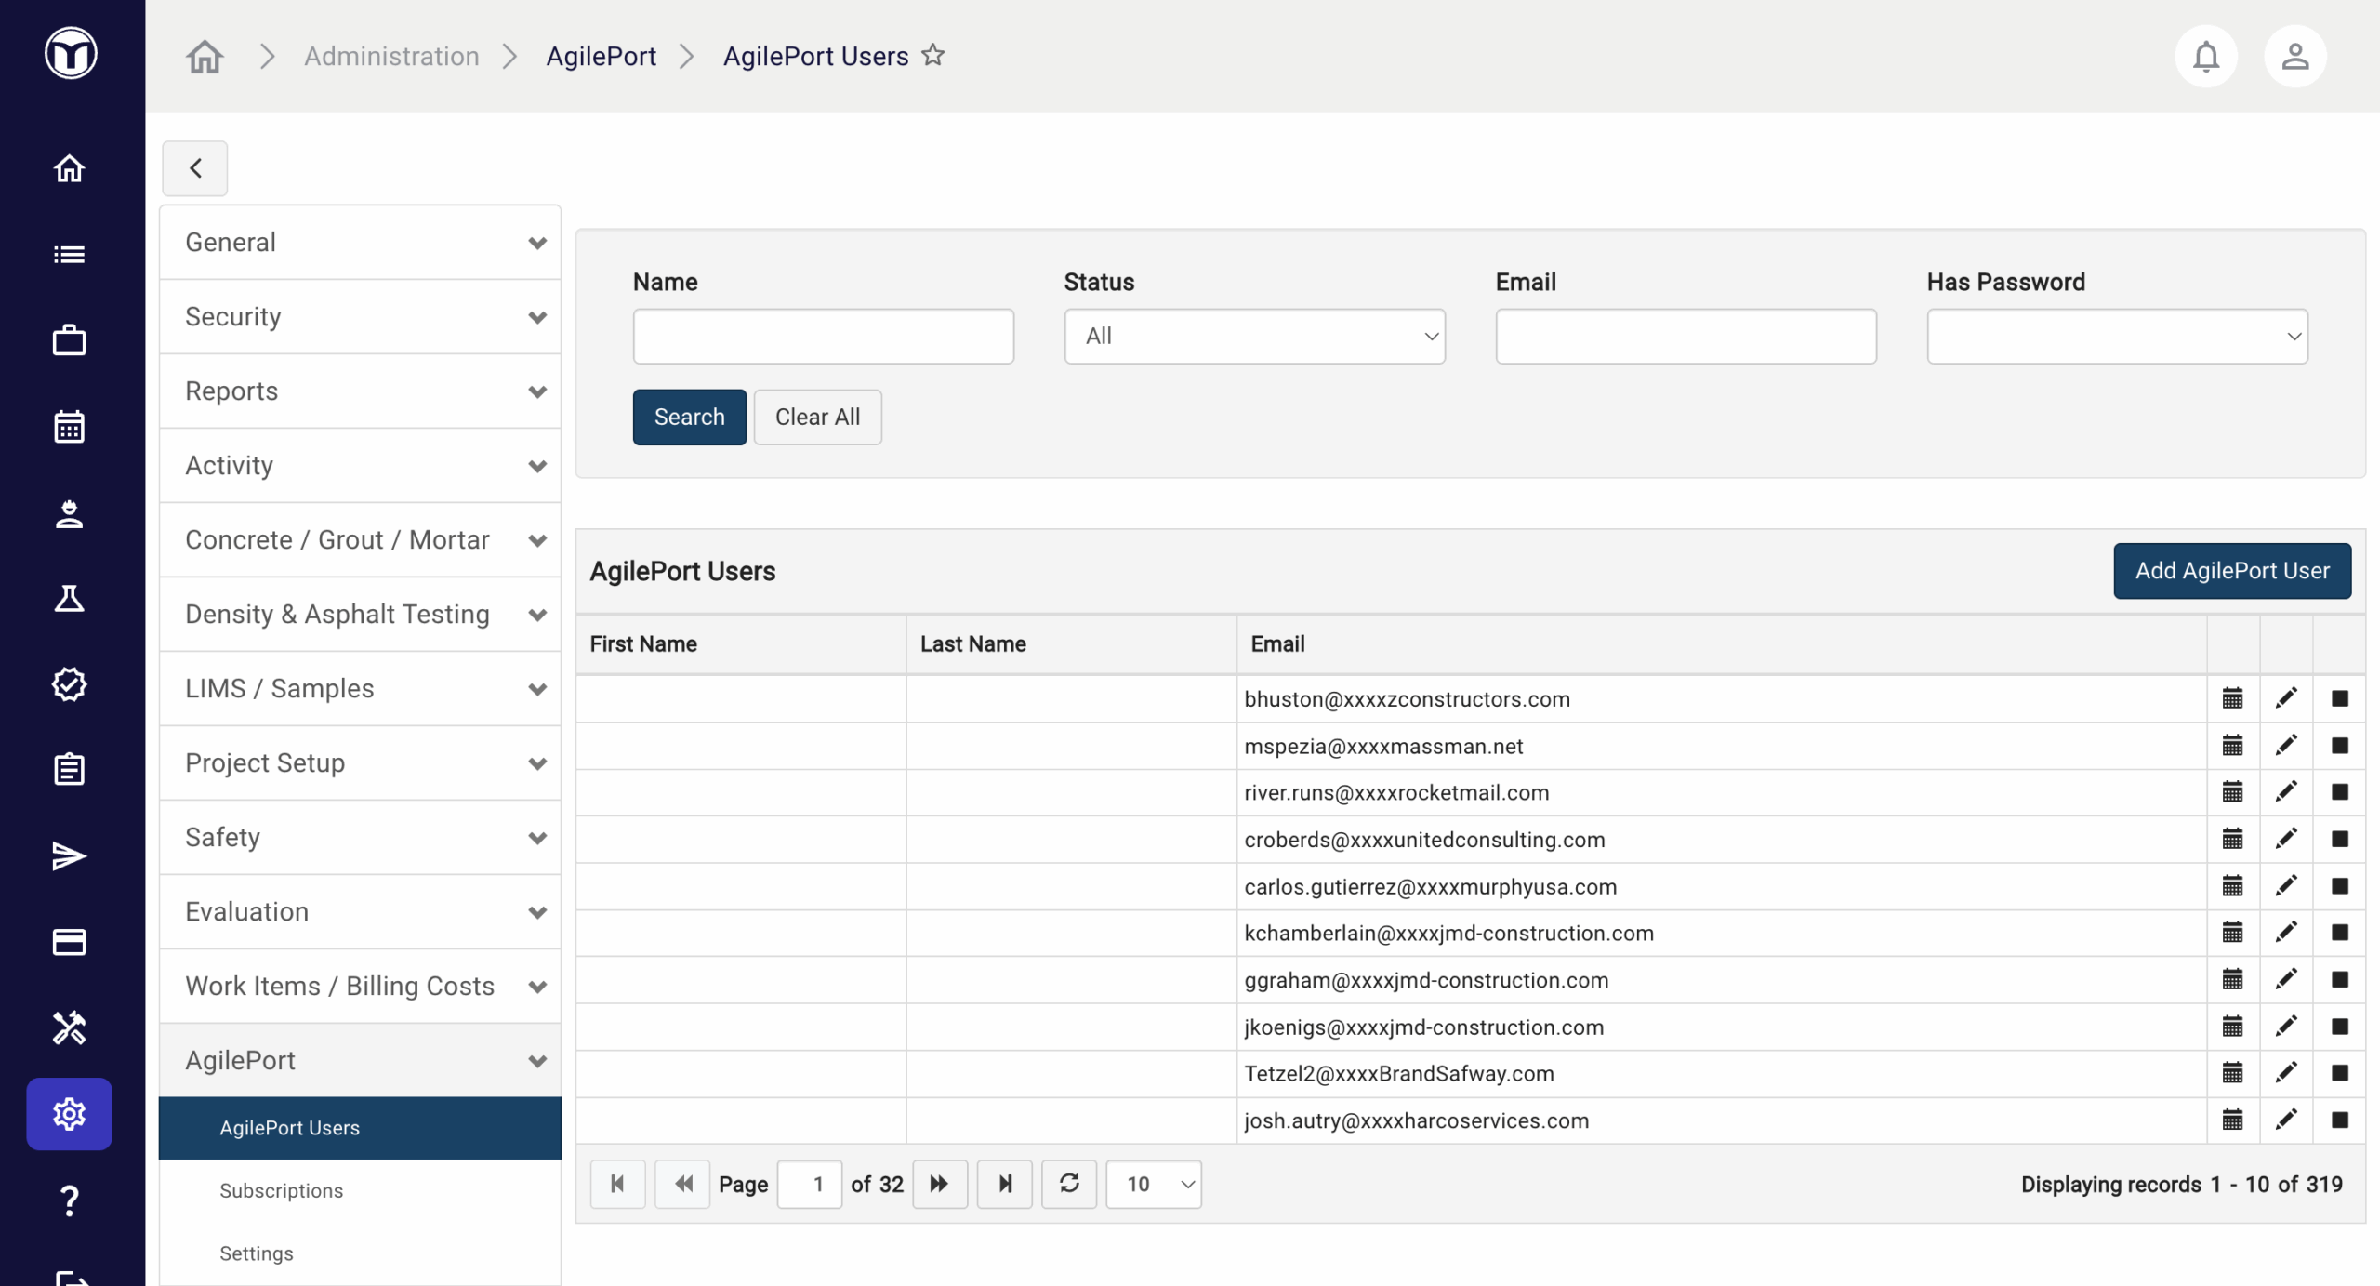Expand the Security section
This screenshot has height=1286, width=2380.
[361, 317]
